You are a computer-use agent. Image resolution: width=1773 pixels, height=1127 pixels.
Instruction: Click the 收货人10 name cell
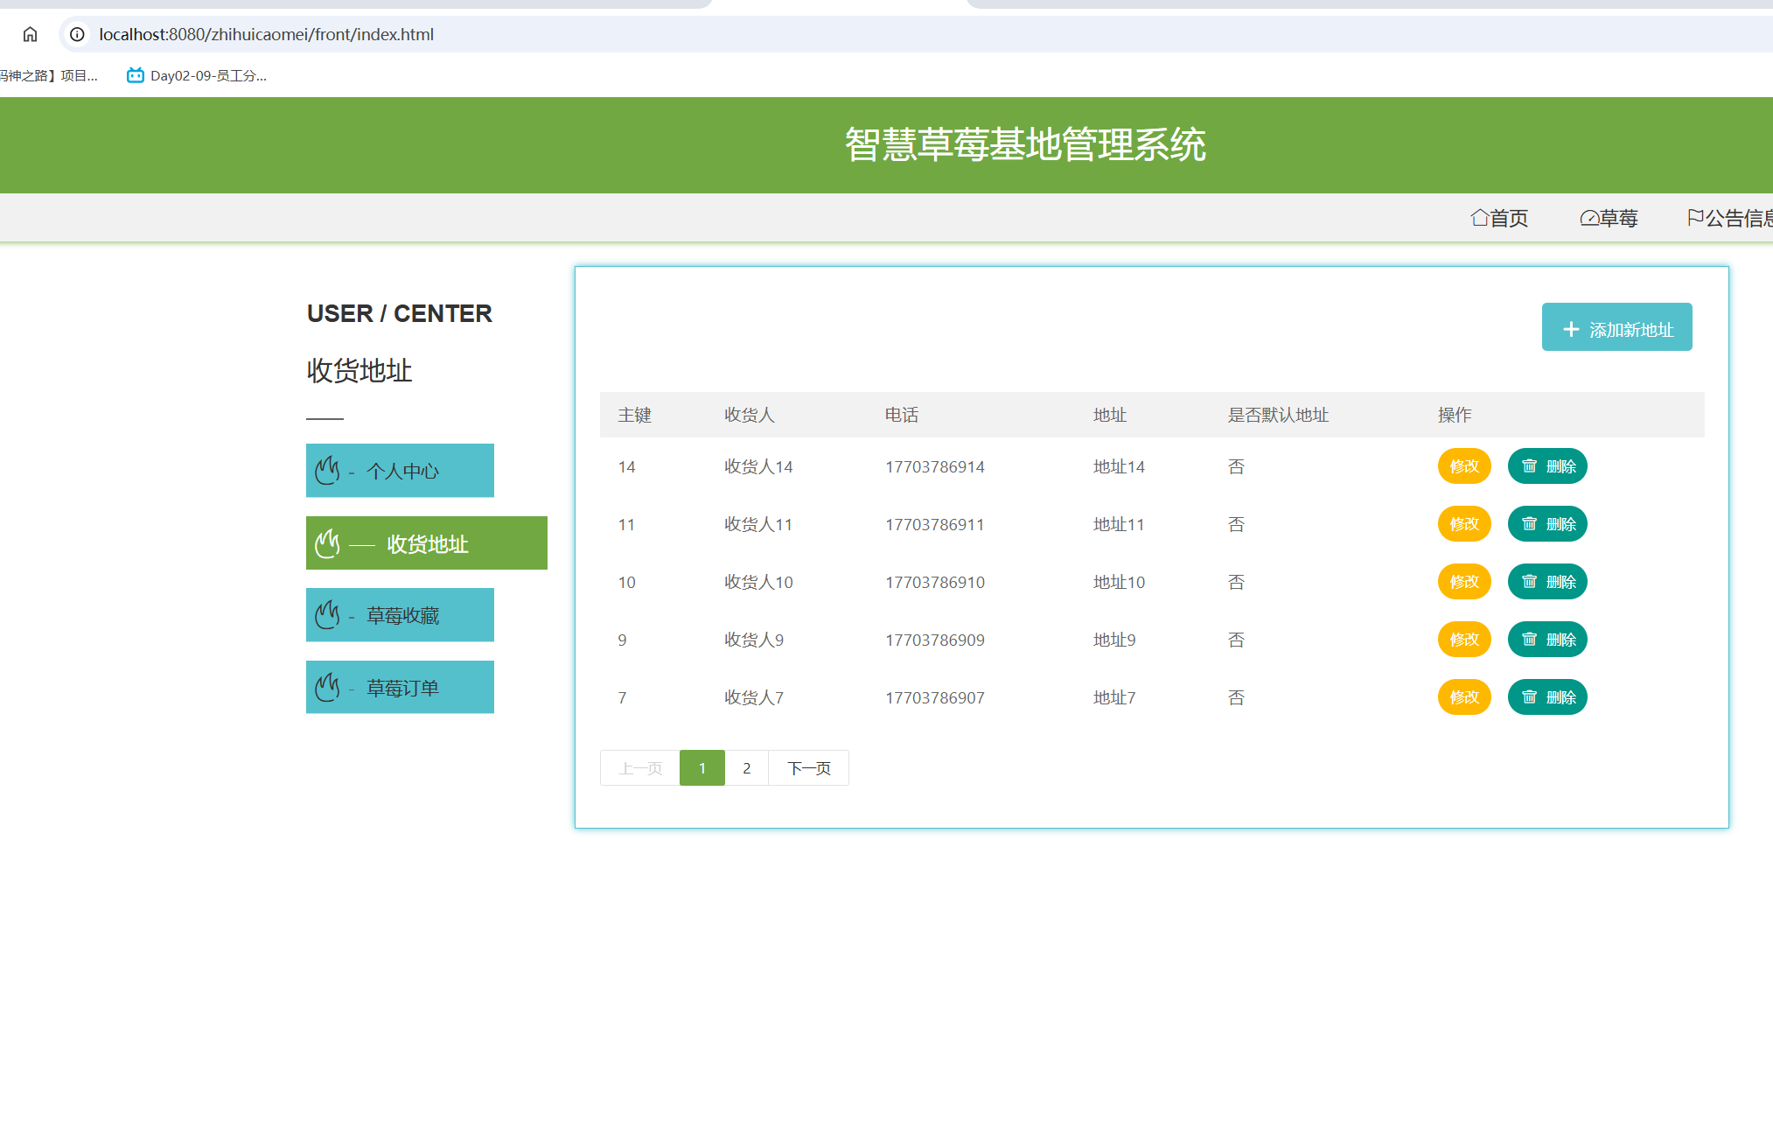pos(758,582)
